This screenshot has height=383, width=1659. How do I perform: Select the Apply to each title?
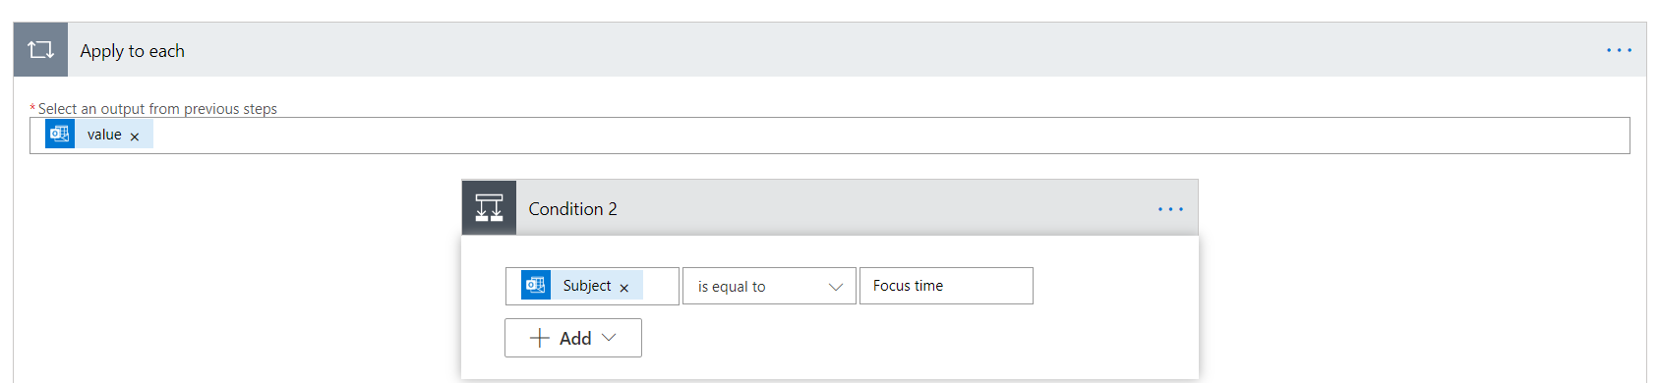coord(132,51)
